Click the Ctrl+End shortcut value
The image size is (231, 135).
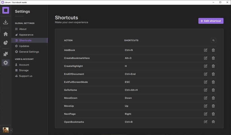coord(130,74)
